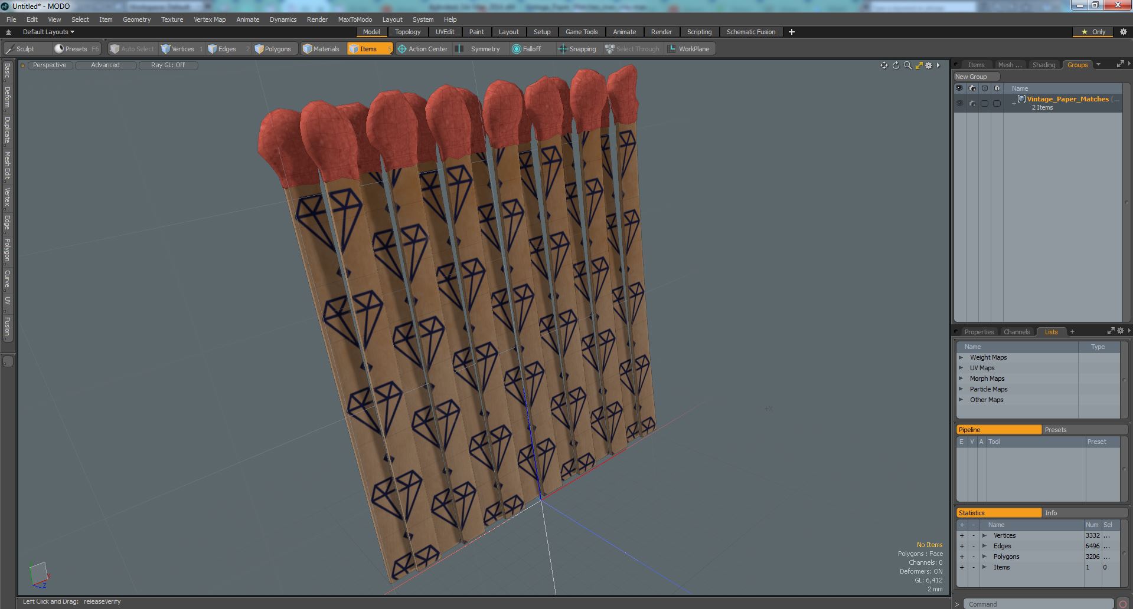Switch to Materials selection mode

point(322,49)
